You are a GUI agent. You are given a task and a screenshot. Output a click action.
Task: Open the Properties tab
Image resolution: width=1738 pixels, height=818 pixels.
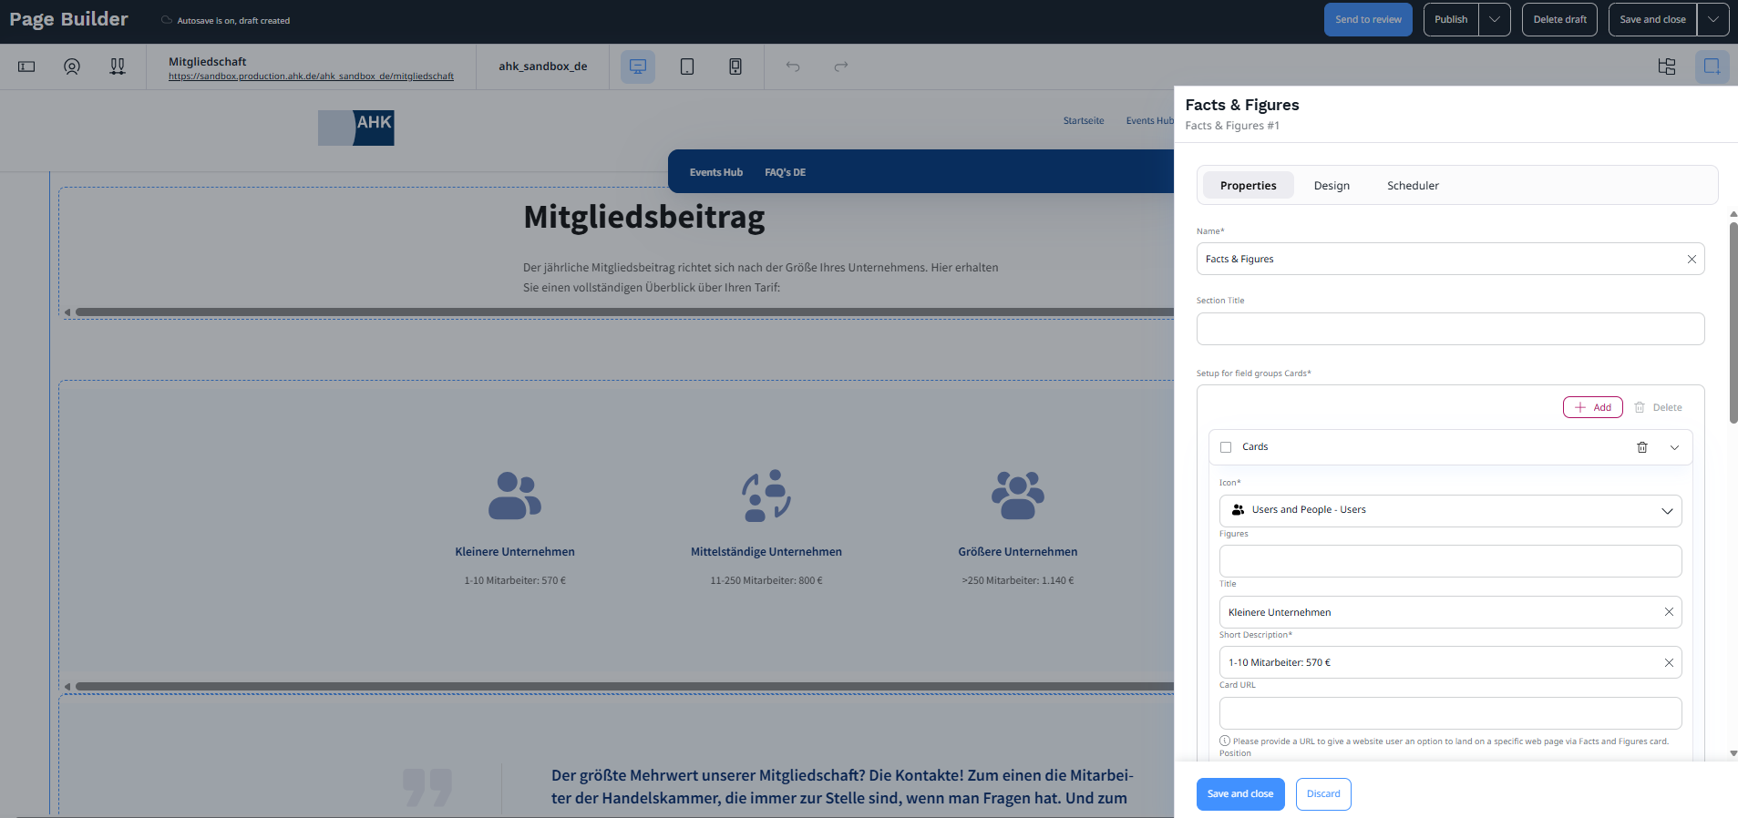tap(1249, 186)
